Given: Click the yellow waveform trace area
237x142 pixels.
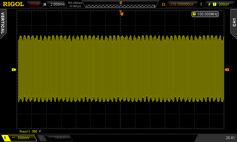Looking at the screenshot, I should pyautogui.click(x=121, y=69).
